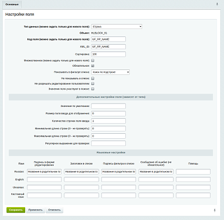
Task: Click the pin icon at top right
Action: click(217, 4)
